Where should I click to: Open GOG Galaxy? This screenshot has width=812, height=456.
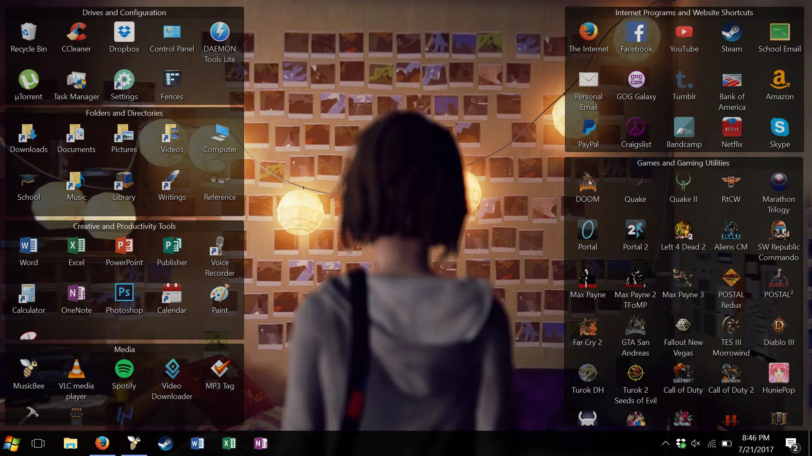click(x=636, y=86)
